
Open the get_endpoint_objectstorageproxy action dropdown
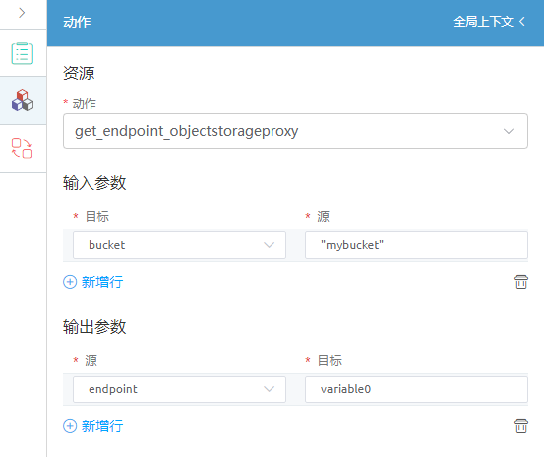[295, 131]
